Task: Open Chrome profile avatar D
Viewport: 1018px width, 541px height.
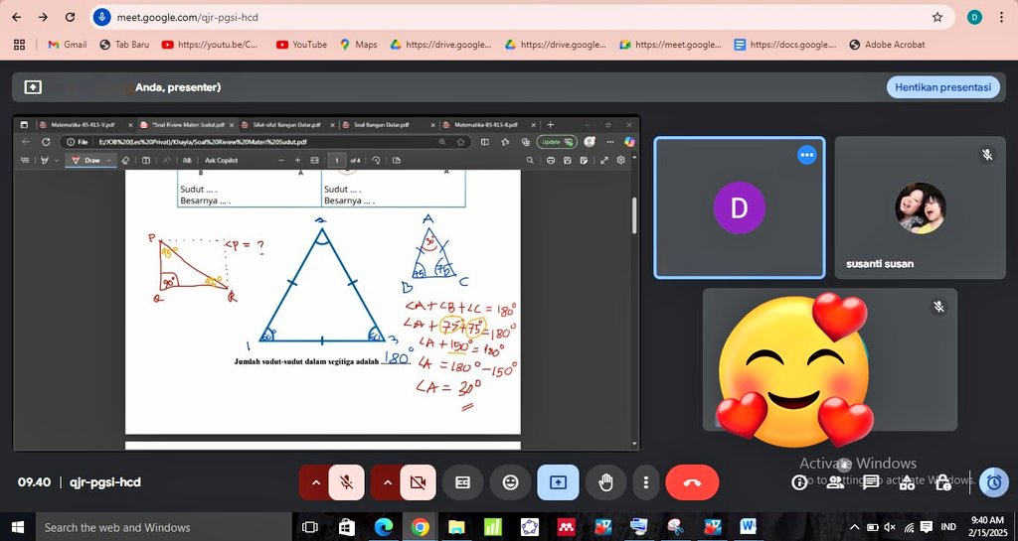Action: point(974,18)
